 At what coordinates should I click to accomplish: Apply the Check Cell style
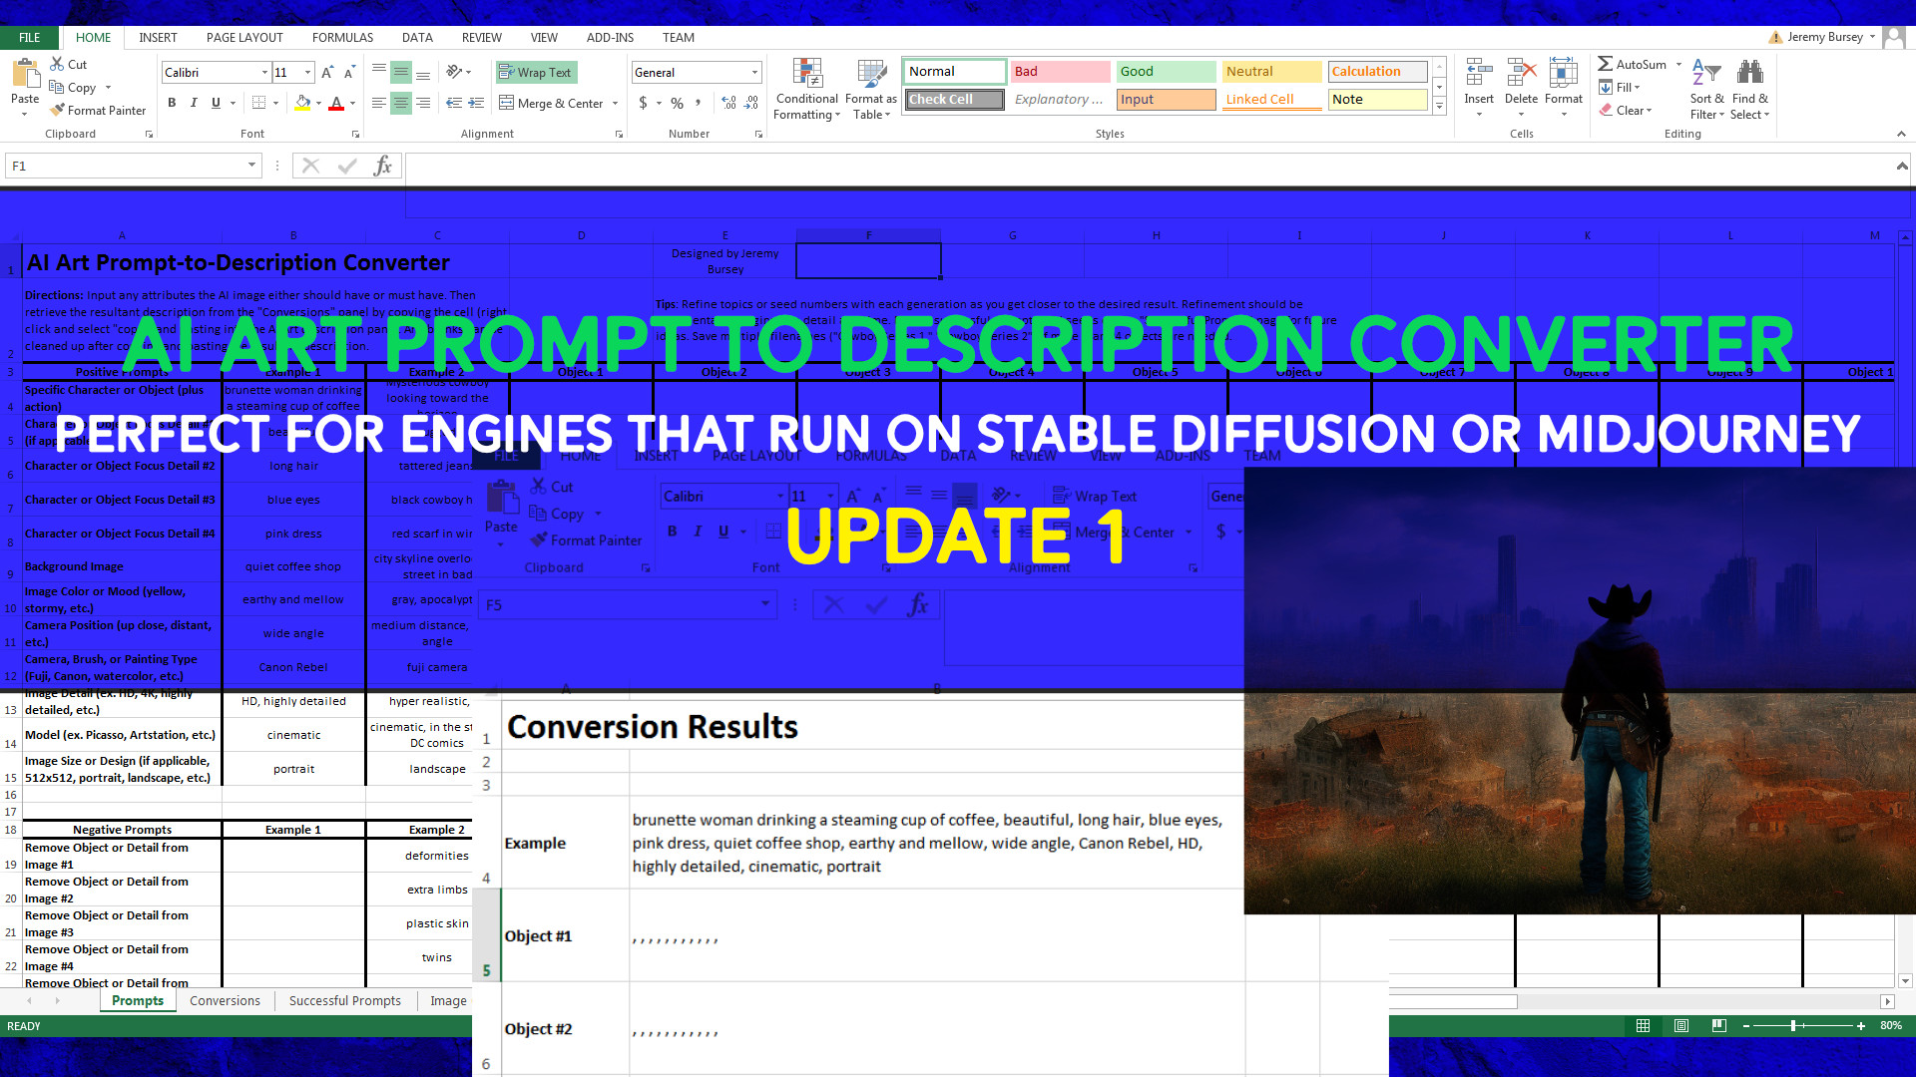coord(954,99)
